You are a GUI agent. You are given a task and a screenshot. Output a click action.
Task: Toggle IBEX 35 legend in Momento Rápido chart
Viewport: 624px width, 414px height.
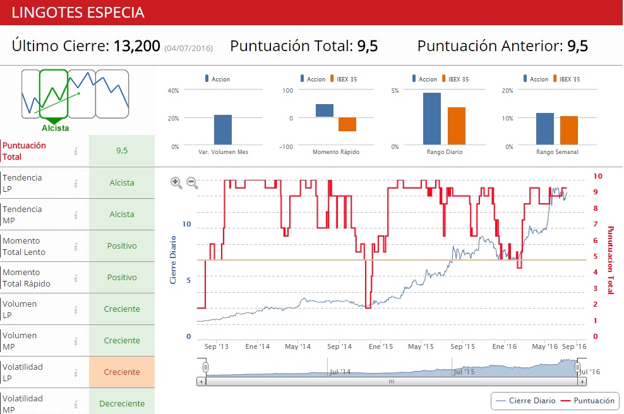[344, 79]
